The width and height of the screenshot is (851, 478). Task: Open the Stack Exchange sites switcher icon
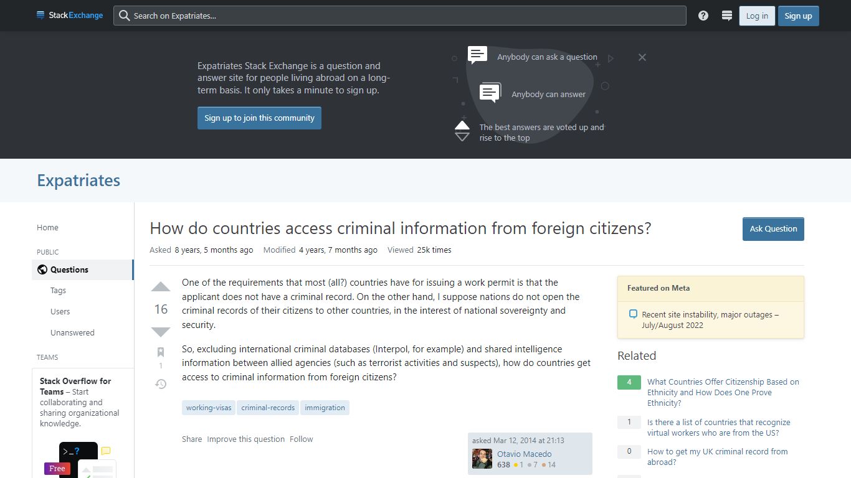[x=726, y=16]
